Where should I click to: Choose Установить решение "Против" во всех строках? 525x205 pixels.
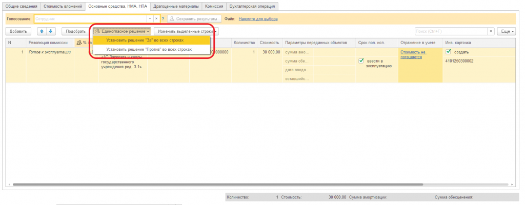pos(152,49)
